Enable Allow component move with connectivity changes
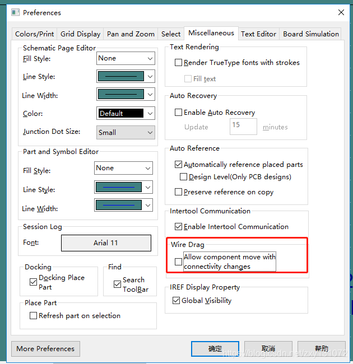Image resolution: width=353 pixels, height=364 pixels. (179, 262)
